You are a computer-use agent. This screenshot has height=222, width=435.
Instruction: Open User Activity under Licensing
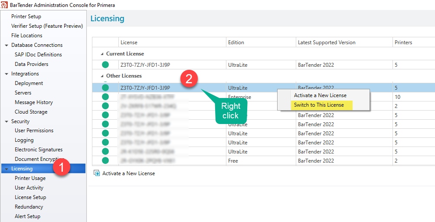tap(29, 188)
